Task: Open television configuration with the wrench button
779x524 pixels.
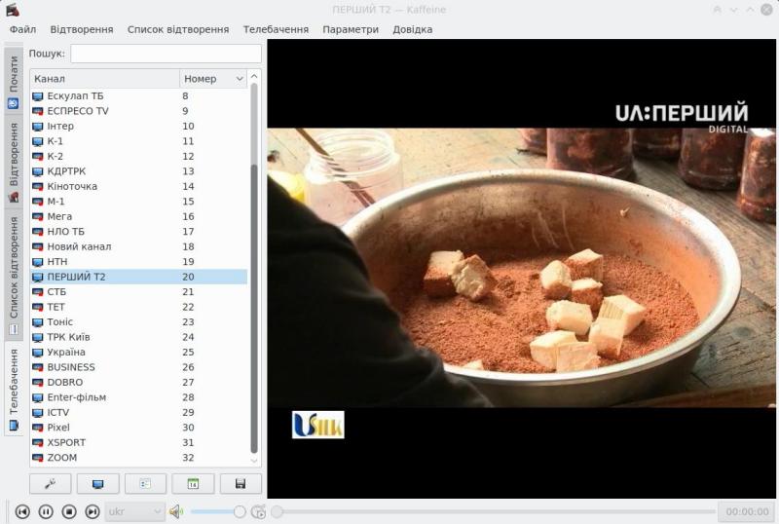Action: 50,483
